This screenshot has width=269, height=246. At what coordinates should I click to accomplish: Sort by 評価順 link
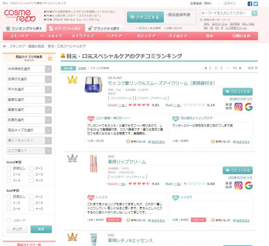(x=82, y=68)
